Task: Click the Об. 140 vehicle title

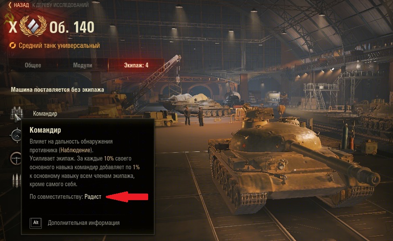Action: coord(72,27)
